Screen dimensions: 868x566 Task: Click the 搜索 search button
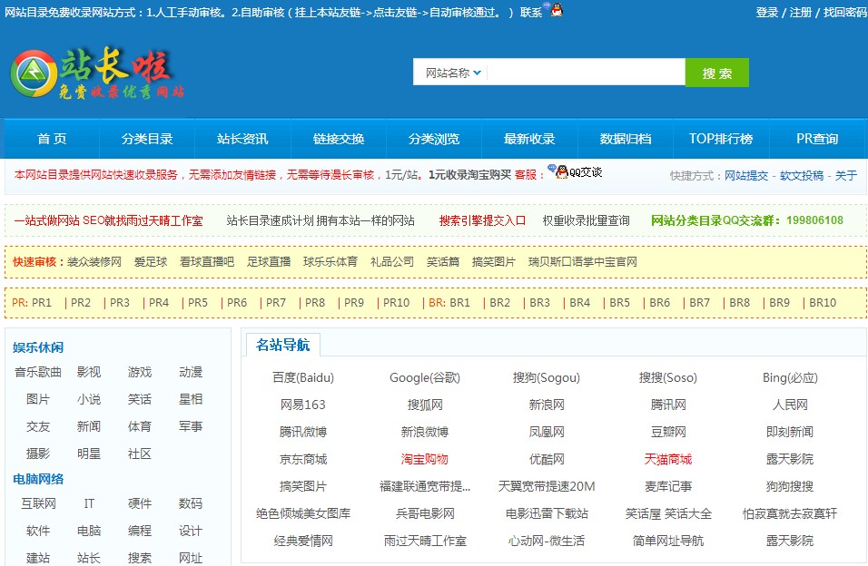click(717, 73)
